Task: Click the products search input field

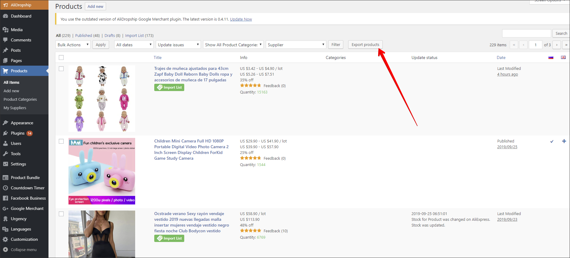Action: pyautogui.click(x=526, y=33)
